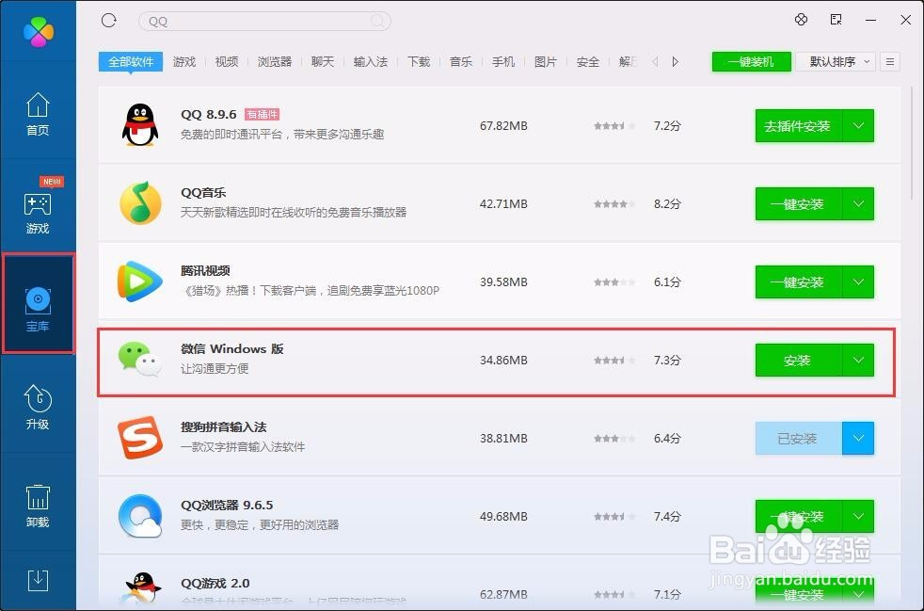
Task: Click the 有插件 tag on QQ
Action: [x=263, y=114]
